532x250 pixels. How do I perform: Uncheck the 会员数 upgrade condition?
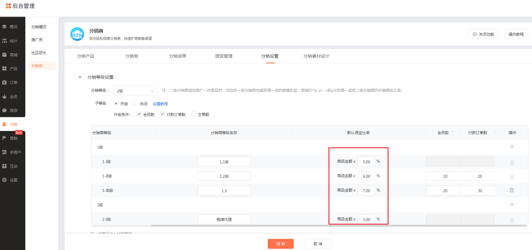point(139,114)
